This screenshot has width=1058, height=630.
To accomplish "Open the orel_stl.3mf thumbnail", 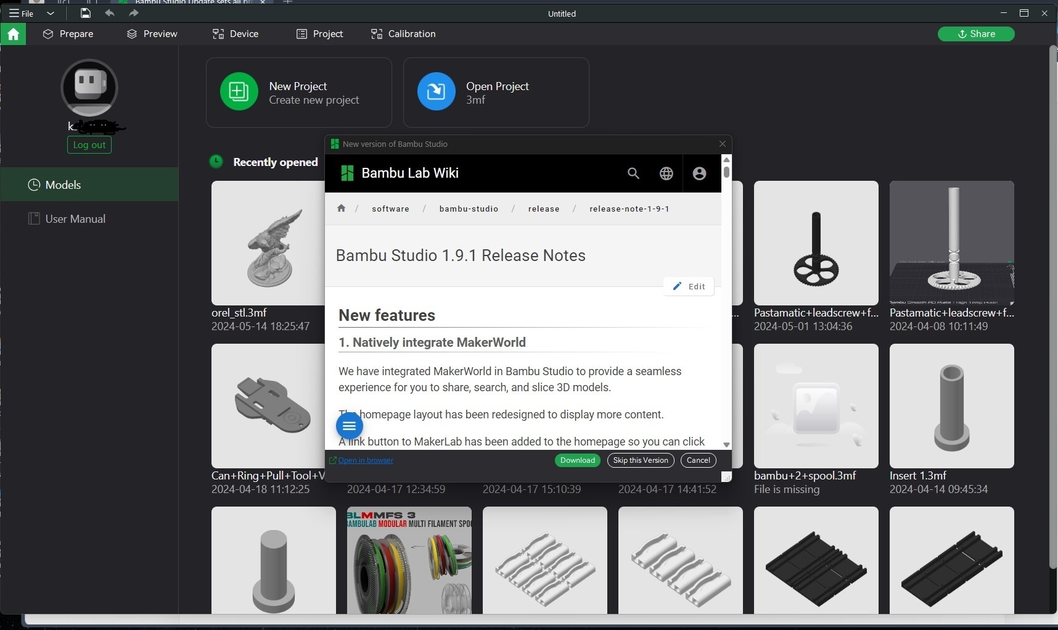I will tap(268, 243).
